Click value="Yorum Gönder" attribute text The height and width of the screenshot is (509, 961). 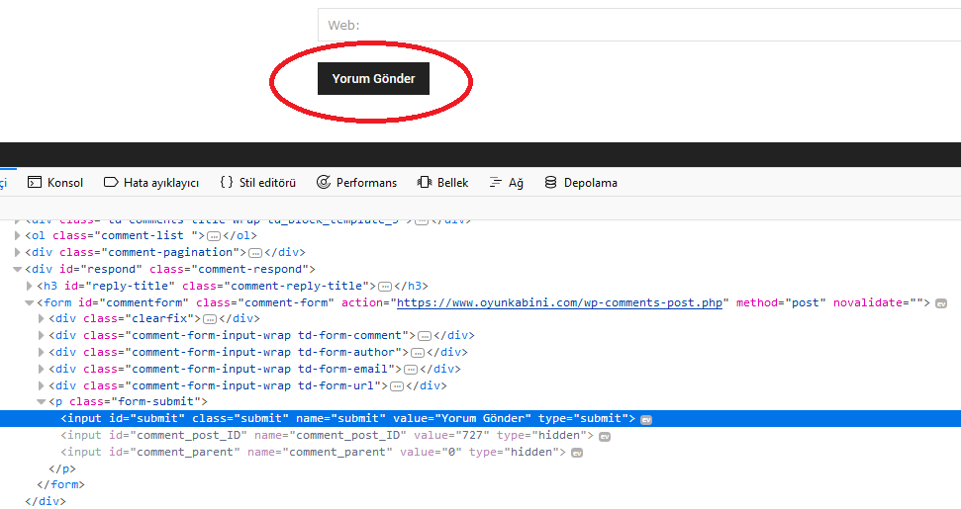(x=462, y=418)
